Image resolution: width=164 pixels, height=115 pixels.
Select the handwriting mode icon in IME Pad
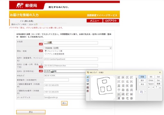88,77
